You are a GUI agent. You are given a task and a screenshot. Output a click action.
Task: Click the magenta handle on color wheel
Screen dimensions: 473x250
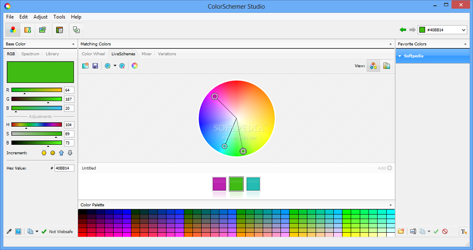(214, 97)
